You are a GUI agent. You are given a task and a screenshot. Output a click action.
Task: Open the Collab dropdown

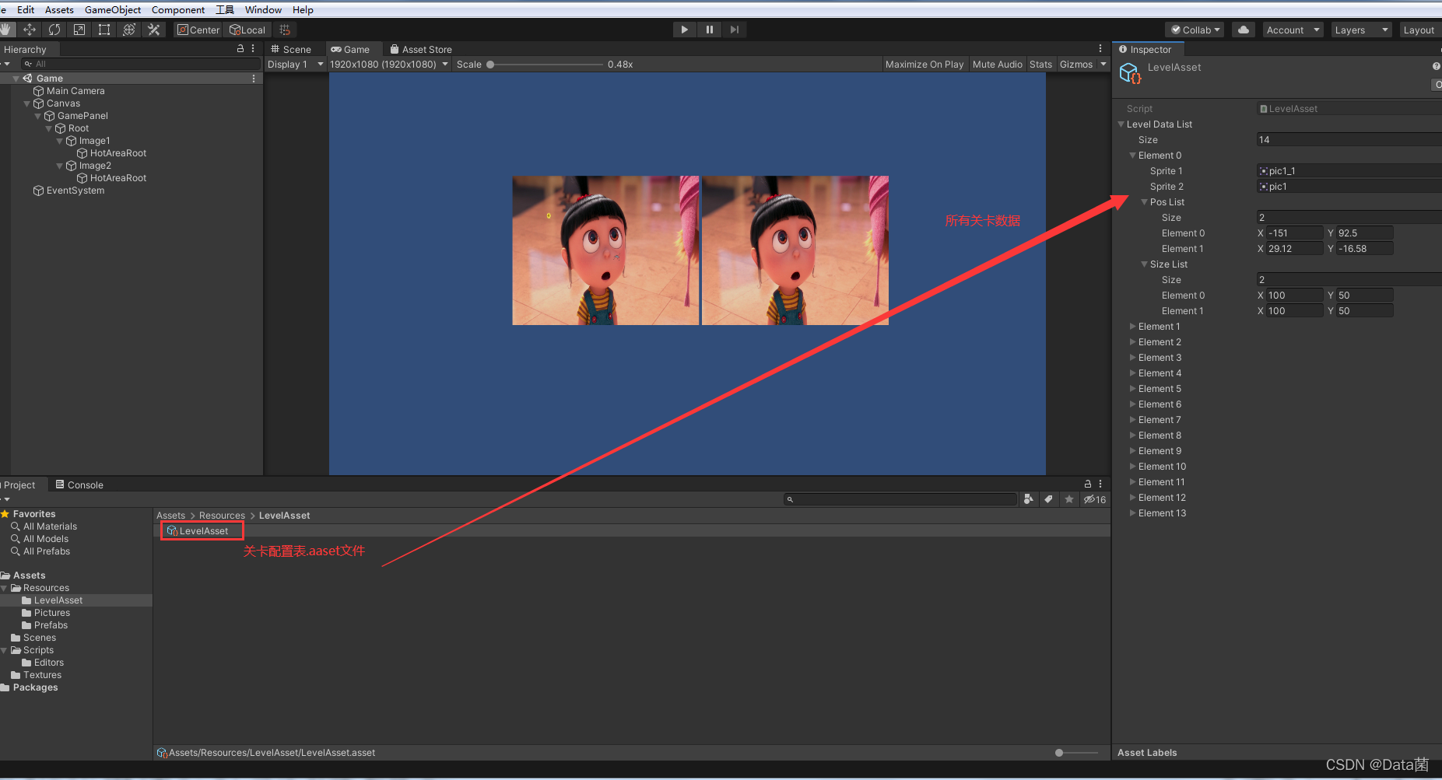pyautogui.click(x=1195, y=30)
